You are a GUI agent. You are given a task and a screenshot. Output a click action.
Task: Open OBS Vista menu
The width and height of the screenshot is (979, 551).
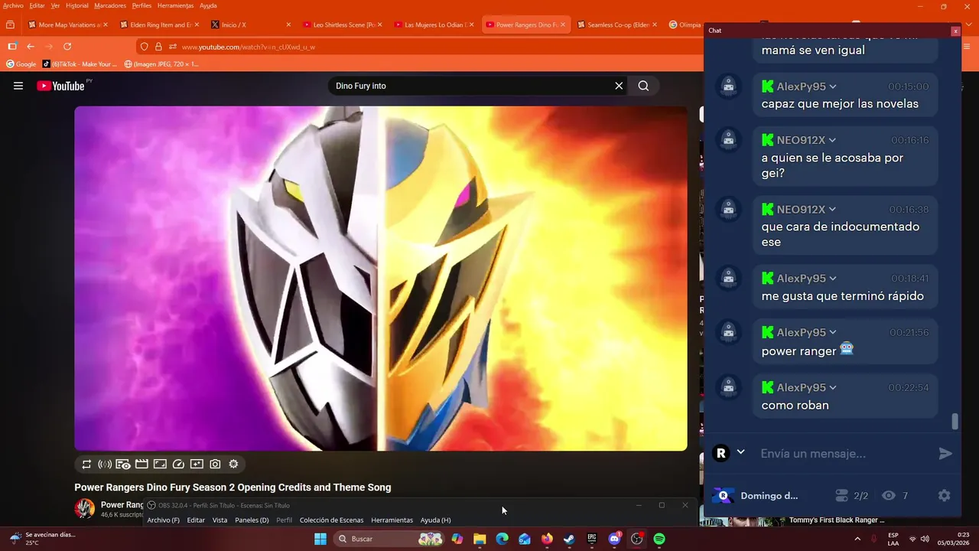(220, 520)
